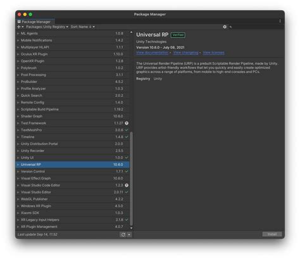Image resolution: width=300 pixels, height=259 pixels.
Task: Click the Universal RP package title heading
Action: pyautogui.click(x=153, y=35)
